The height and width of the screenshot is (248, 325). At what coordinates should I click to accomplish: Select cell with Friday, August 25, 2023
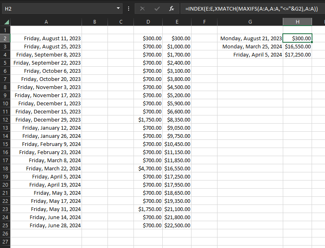click(46, 46)
